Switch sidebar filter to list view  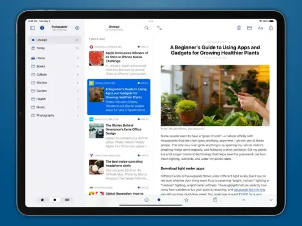point(67,200)
